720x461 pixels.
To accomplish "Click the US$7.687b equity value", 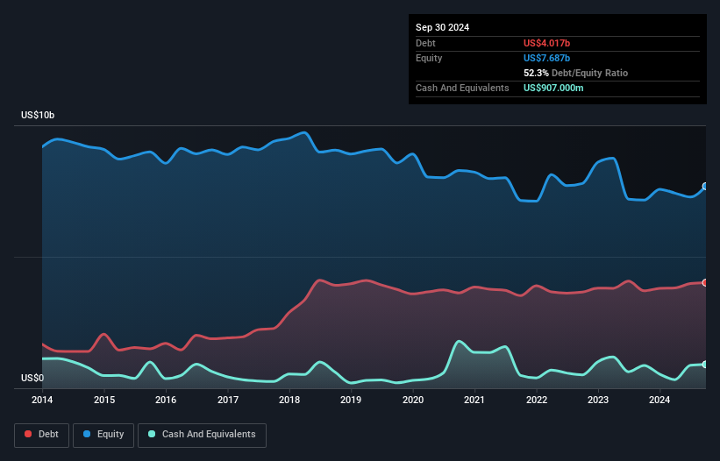I will [546, 58].
